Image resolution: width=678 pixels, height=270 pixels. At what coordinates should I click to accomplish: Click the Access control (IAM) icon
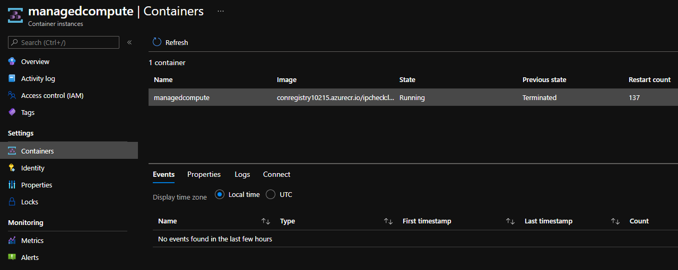pos(12,95)
